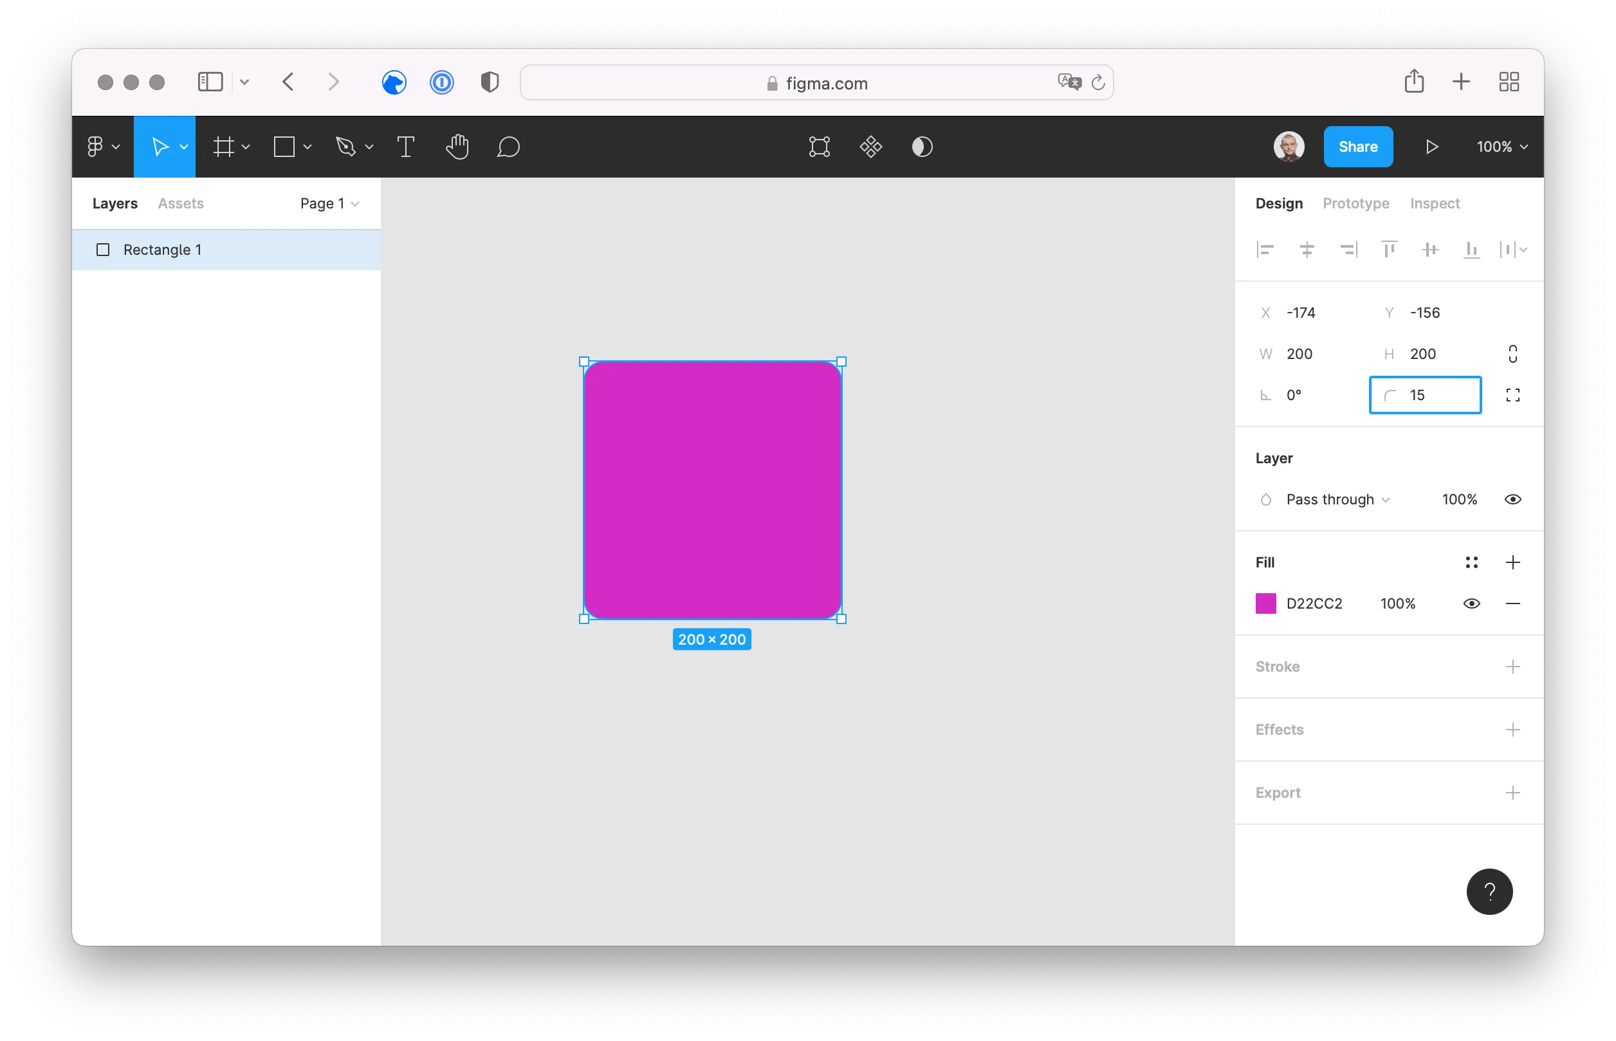
Task: Select the Frame tool
Action: coord(225,146)
